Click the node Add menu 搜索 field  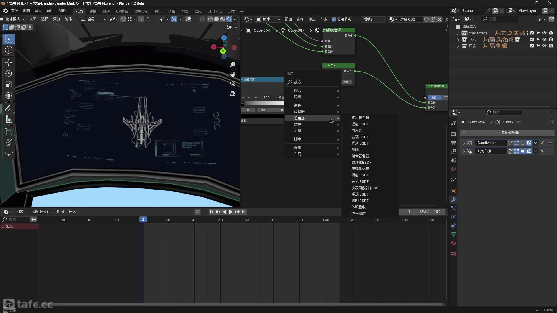pos(313,82)
